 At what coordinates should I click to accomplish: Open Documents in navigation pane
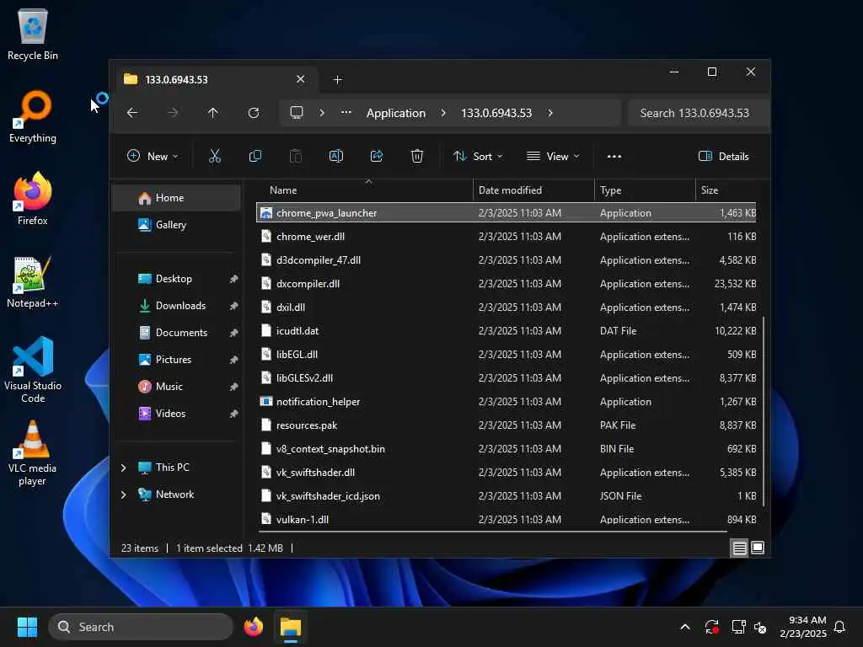point(176,333)
